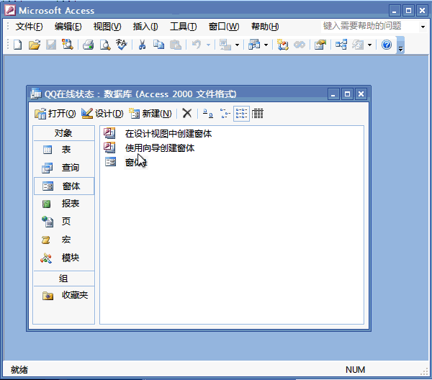Open the Relationships icon

[x=341, y=45]
